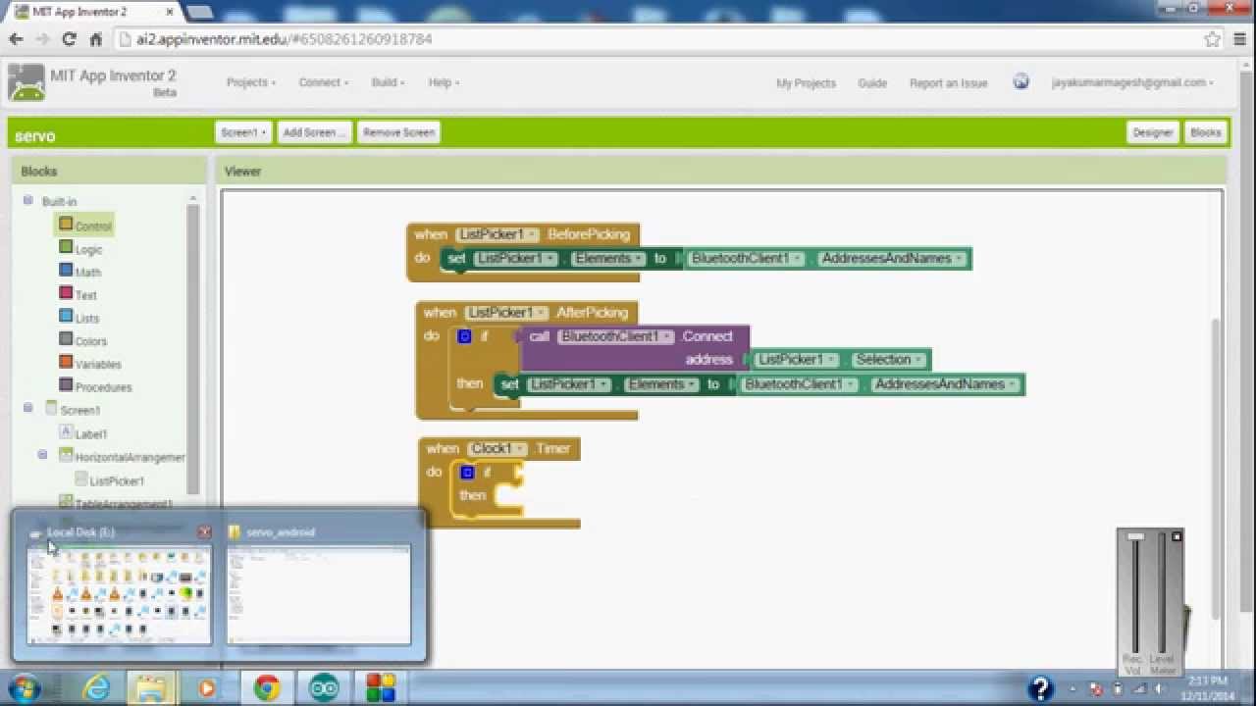Open AddressesAndNames dropdown in BeforePicking block

coord(893,259)
